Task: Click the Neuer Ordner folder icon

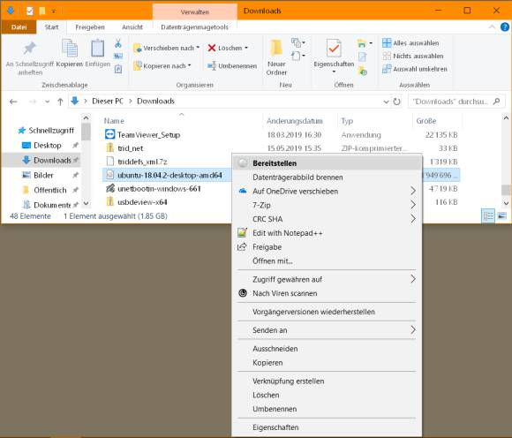Action: coord(276,48)
